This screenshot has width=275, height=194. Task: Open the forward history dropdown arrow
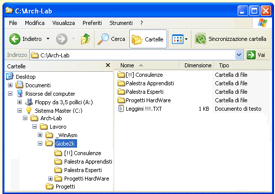click(x=73, y=39)
